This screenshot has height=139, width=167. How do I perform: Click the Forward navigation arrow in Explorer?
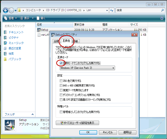click(x=11, y=10)
